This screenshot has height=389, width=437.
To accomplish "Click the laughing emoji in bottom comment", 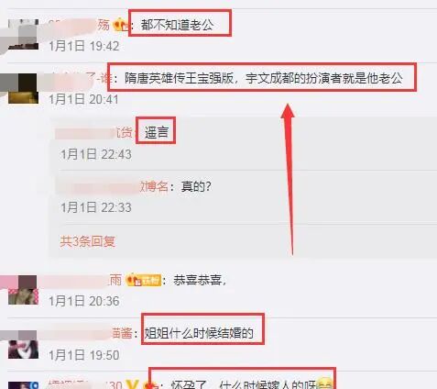I will coord(324,383).
